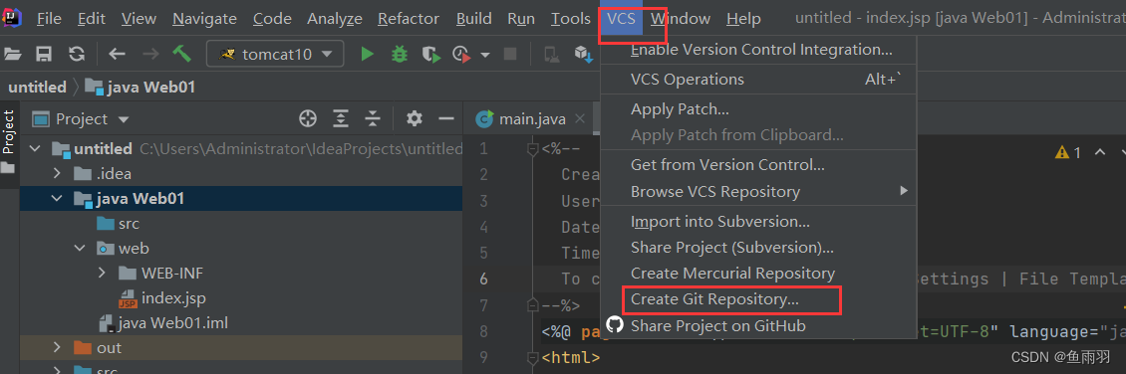Click the IntelliJ IDEA logo icon
This screenshot has height=374, width=1126.
(x=11, y=17)
